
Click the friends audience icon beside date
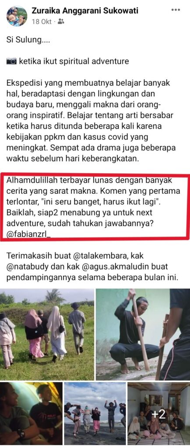coord(61,21)
